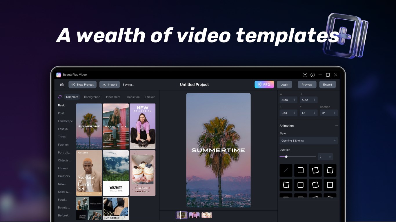Click the W Auto stepper arrows
The width and height of the screenshot is (396, 222).
294,100
